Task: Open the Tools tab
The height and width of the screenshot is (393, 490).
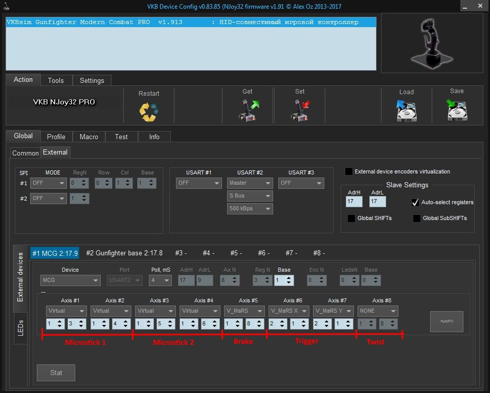Action: pos(56,80)
